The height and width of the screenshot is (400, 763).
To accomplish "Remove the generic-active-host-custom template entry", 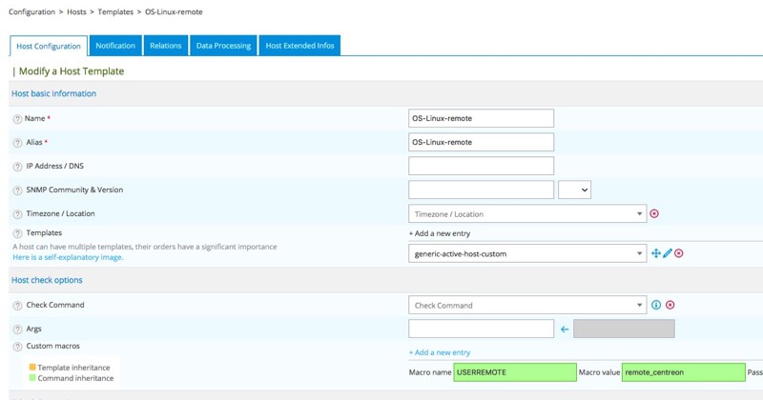I will click(679, 253).
